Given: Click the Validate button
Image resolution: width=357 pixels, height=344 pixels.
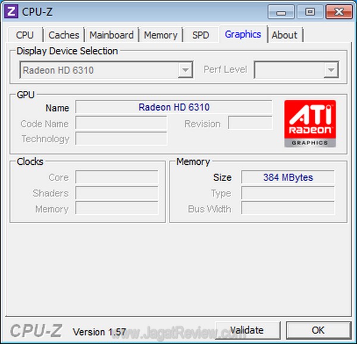Looking at the screenshot, I should pos(247,330).
